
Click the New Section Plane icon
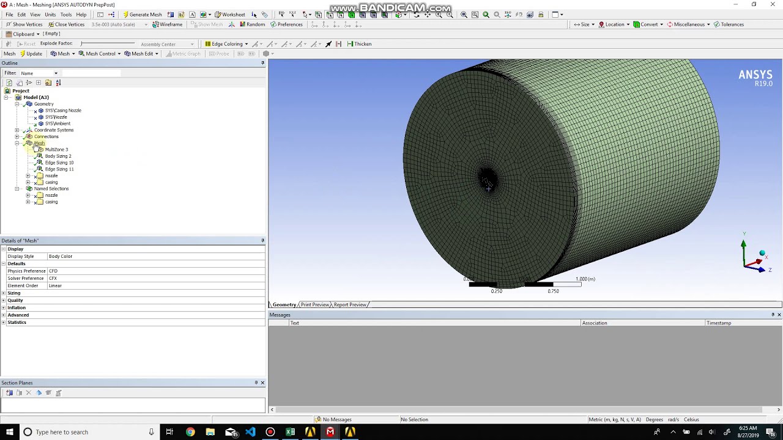click(x=9, y=393)
